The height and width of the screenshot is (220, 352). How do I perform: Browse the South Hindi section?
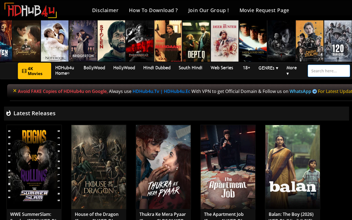(191, 68)
